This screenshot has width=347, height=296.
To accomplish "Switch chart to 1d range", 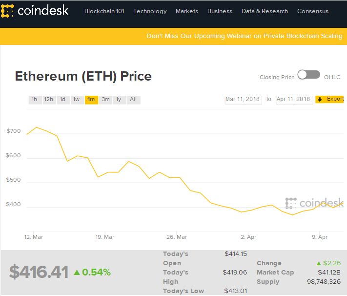I will coord(62,100).
